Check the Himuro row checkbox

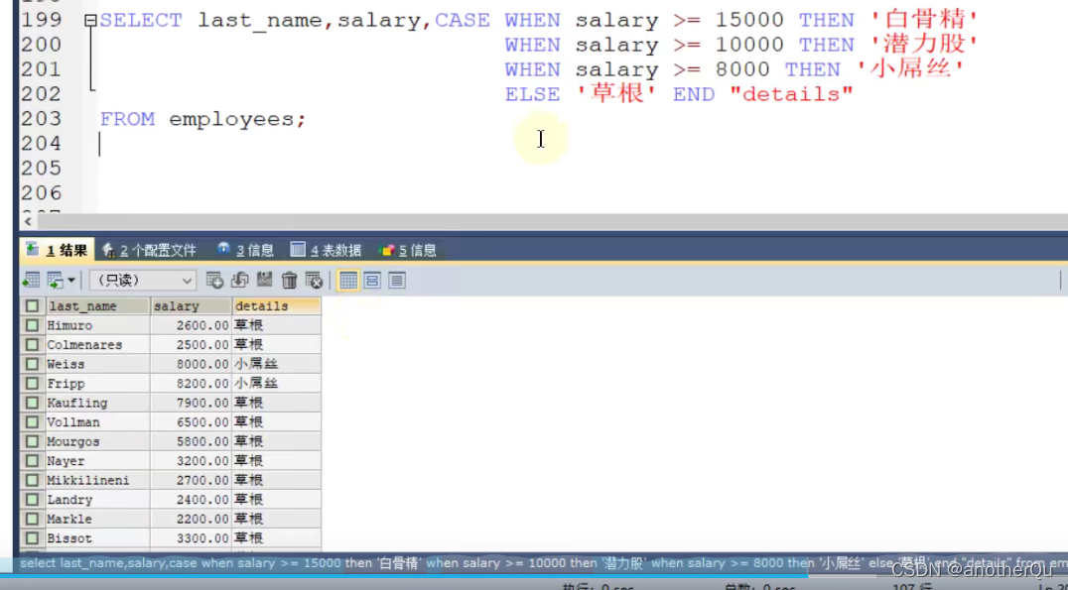[32, 325]
